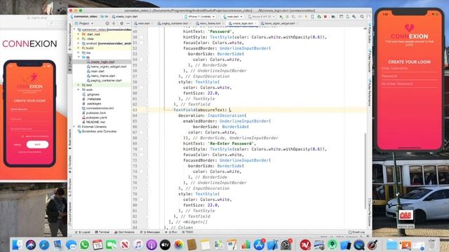Click the BACK button in signin.png mockup
449x252 pixels.
click(x=37, y=145)
